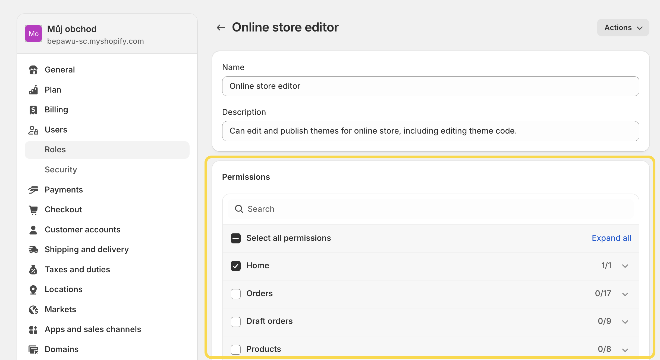Click the Billing icon in sidebar

34,109
